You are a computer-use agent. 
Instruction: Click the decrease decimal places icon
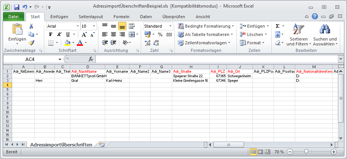[156, 43]
